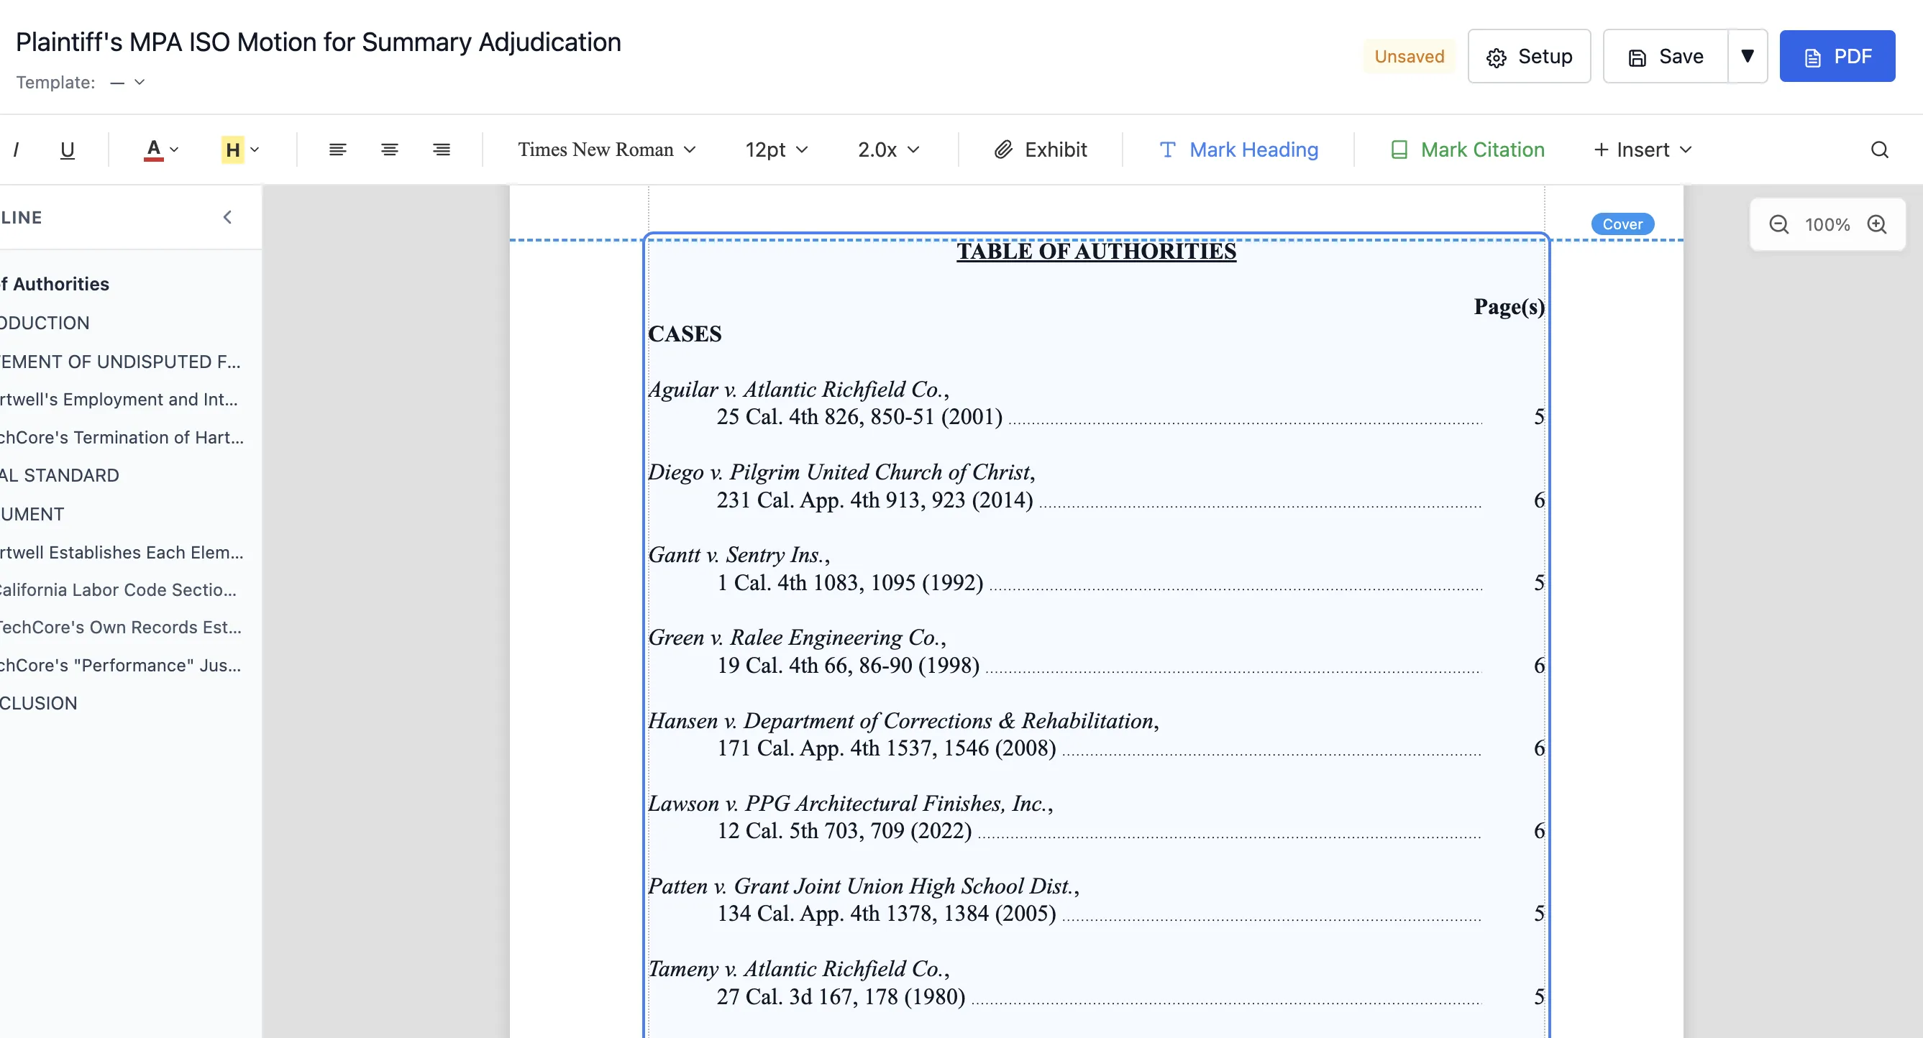
Task: Align text right
Action: [442, 150]
